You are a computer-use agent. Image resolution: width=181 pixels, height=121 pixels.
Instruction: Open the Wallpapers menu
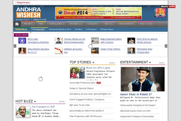coord(126,24)
